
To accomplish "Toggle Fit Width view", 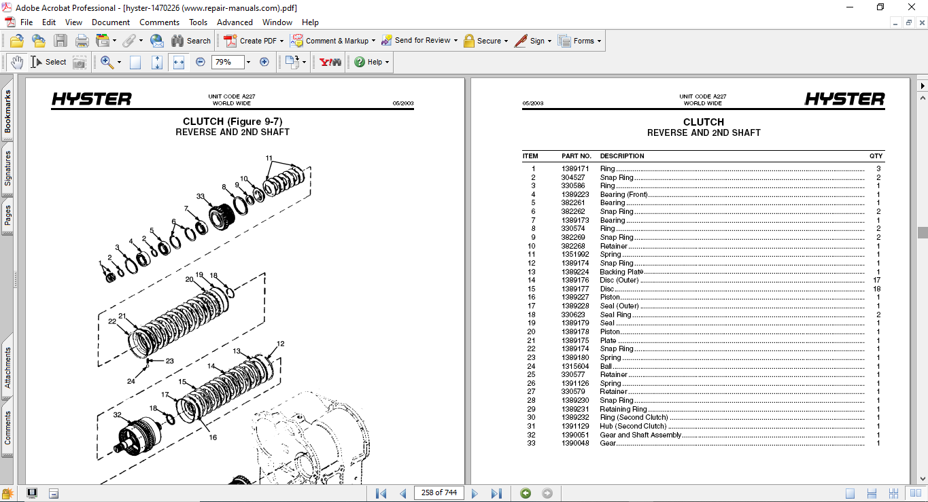I will 179,62.
